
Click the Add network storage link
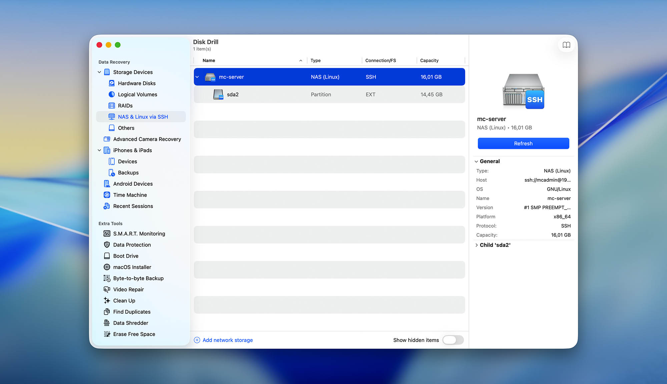pos(227,340)
